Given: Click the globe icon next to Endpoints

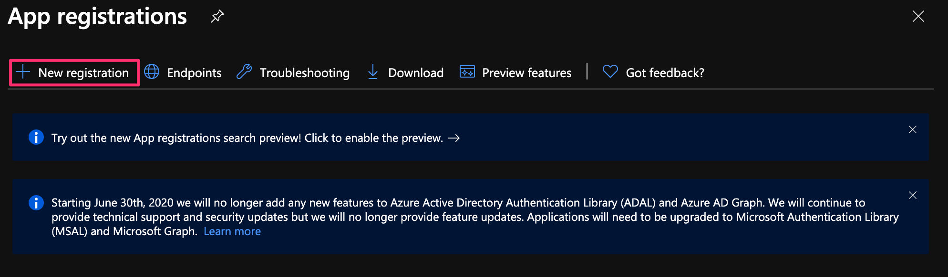Looking at the screenshot, I should [152, 72].
